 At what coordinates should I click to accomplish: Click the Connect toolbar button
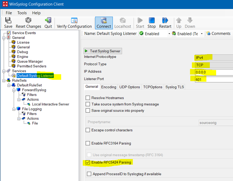coord(104,23)
